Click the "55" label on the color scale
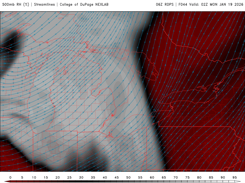Image resolution: width=245 pixels, height=183 pixels. 140,178
